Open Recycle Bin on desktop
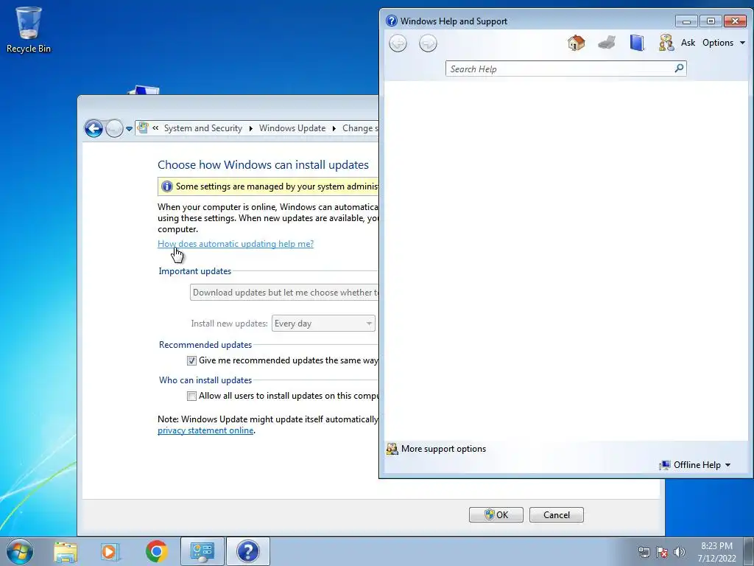 (29, 29)
